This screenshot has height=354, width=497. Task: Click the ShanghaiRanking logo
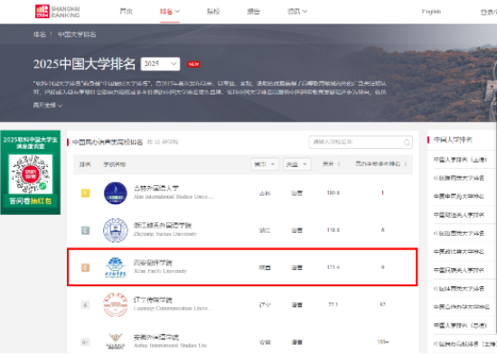pos(57,12)
